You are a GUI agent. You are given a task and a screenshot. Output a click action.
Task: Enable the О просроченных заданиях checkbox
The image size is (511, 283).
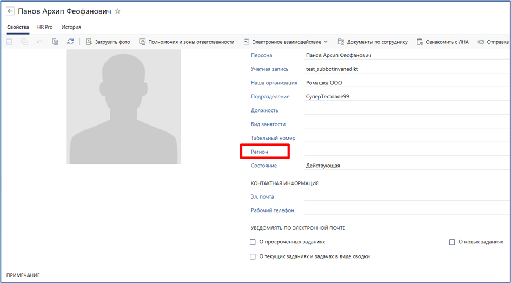[253, 242]
